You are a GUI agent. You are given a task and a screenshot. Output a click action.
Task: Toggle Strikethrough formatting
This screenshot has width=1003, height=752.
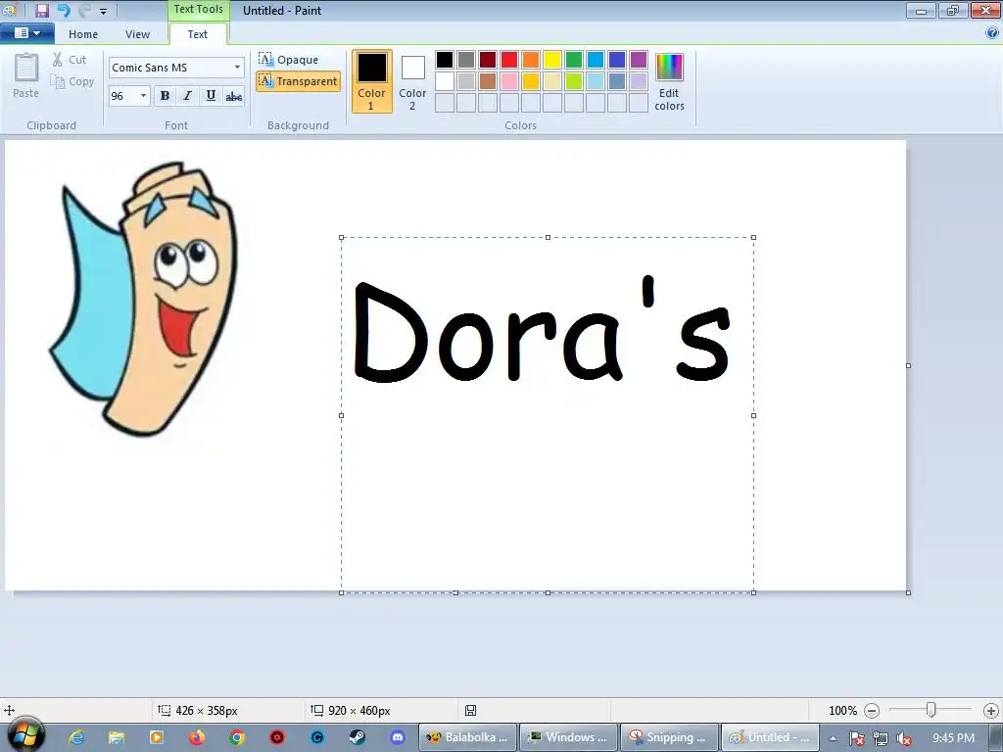[233, 96]
